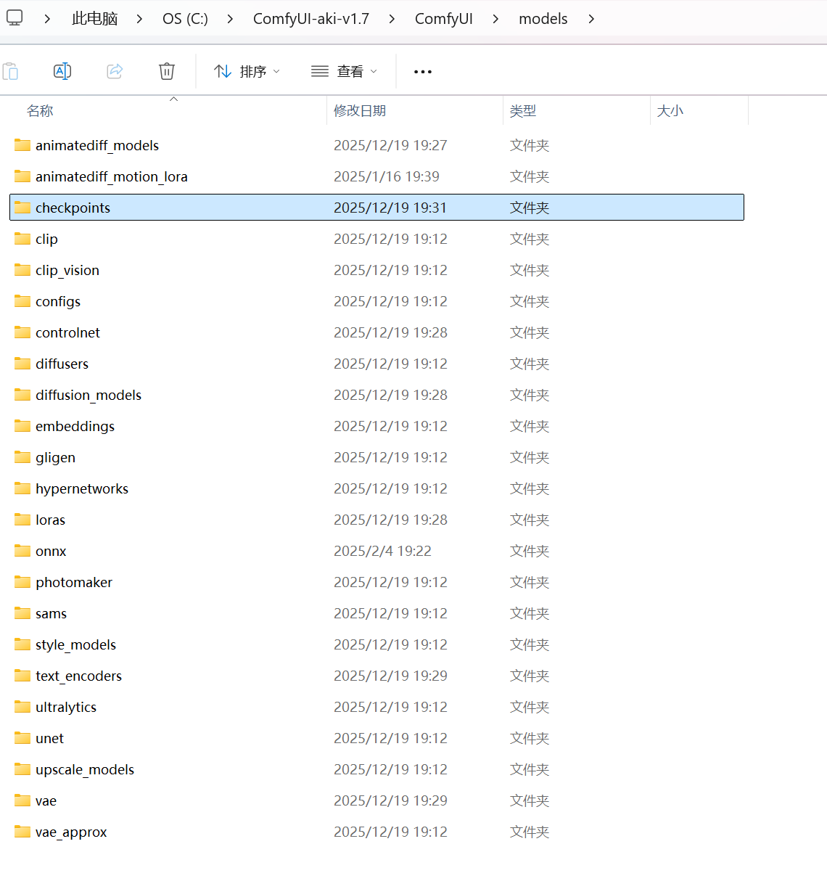Click ComfyUI breadcrumb segment
The image size is (827, 889).
click(x=444, y=19)
